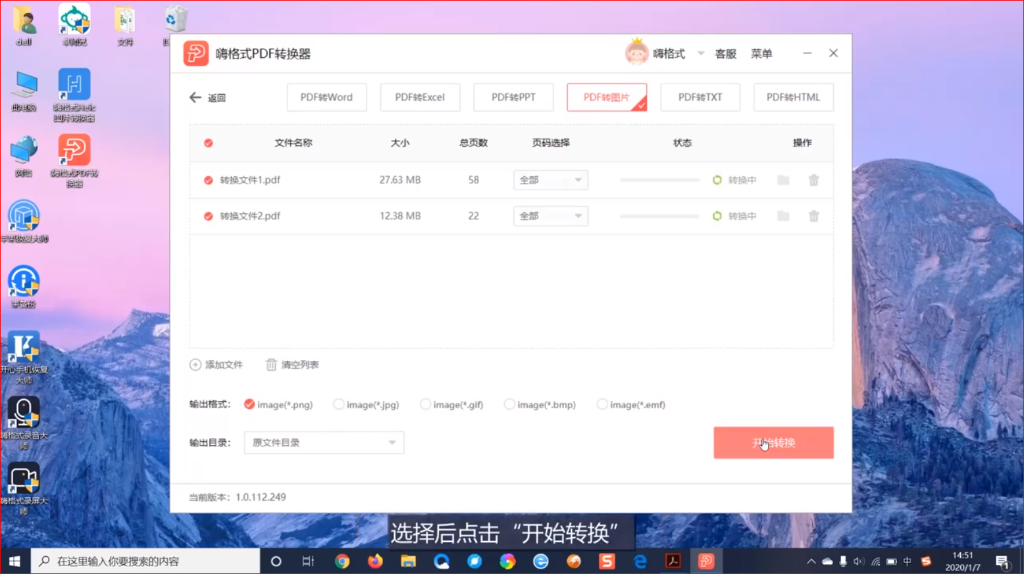The image size is (1024, 574).
Task: Click progress bar of 转换文件1.pdf
Action: coord(659,180)
